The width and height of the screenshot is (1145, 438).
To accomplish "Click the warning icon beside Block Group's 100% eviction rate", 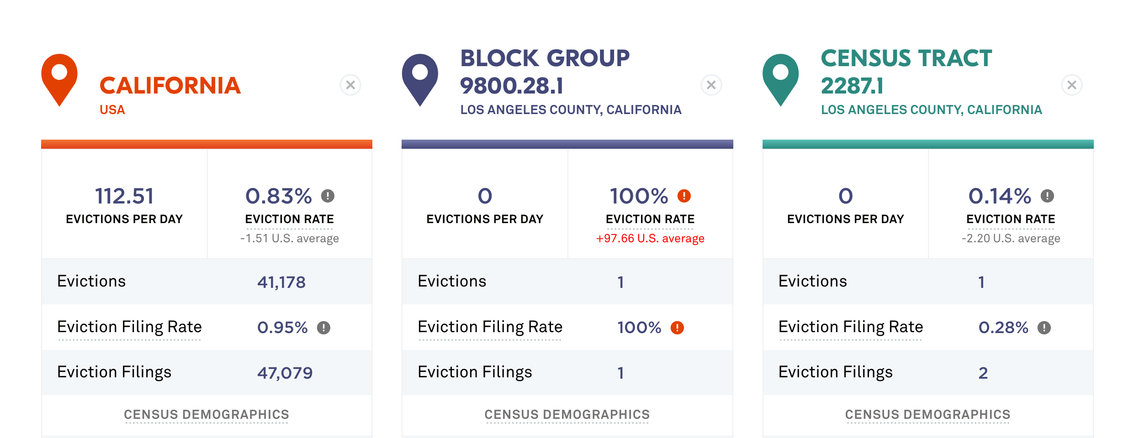I will click(x=683, y=196).
